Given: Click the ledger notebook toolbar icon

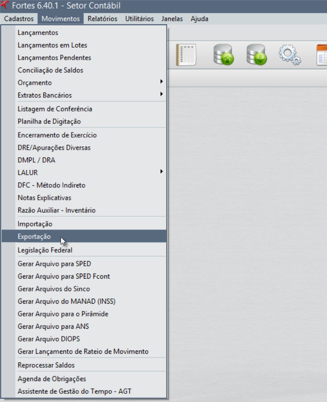Looking at the screenshot, I should tap(186, 55).
